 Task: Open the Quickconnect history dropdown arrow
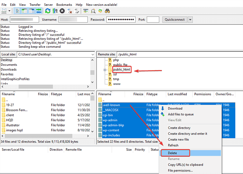coord(191,20)
